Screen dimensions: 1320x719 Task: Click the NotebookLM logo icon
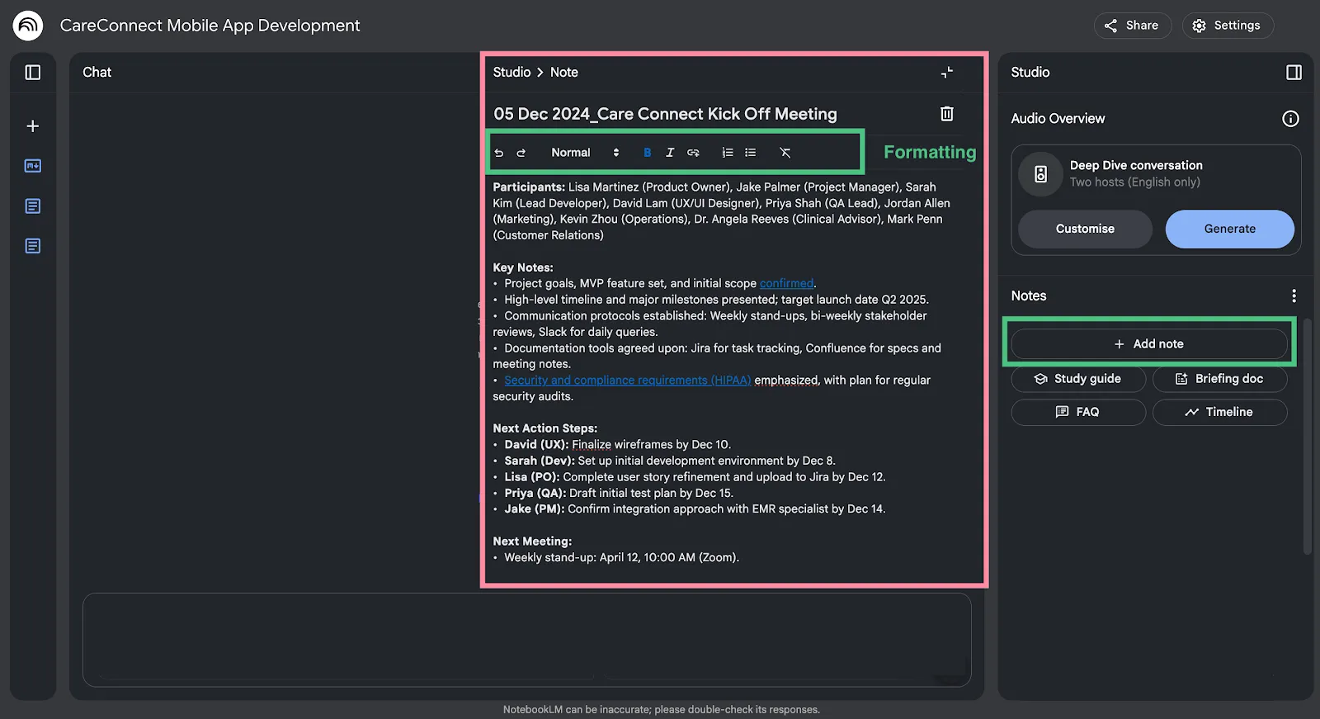[28, 26]
